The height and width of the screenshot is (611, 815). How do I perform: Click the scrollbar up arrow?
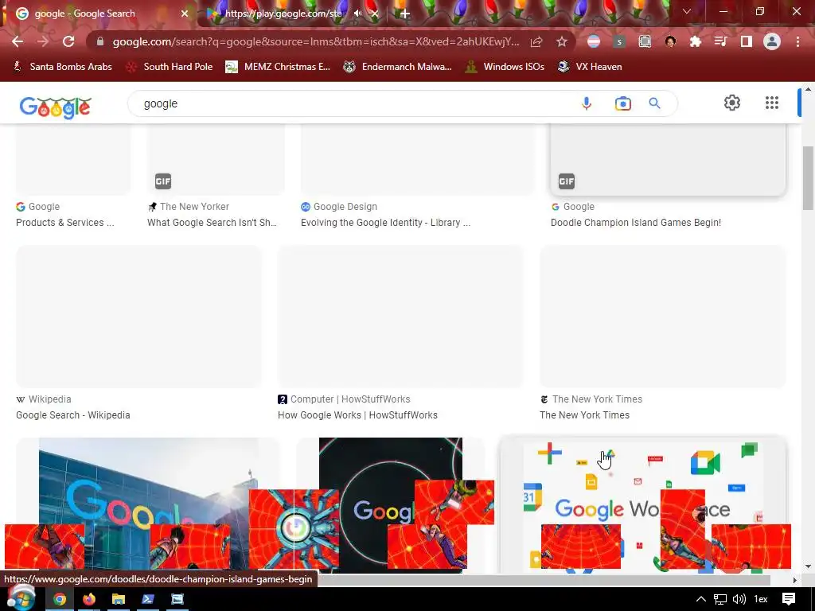point(807,89)
